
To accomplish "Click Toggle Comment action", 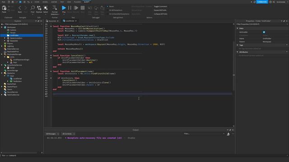I will pyautogui.click(x=160, y=6).
